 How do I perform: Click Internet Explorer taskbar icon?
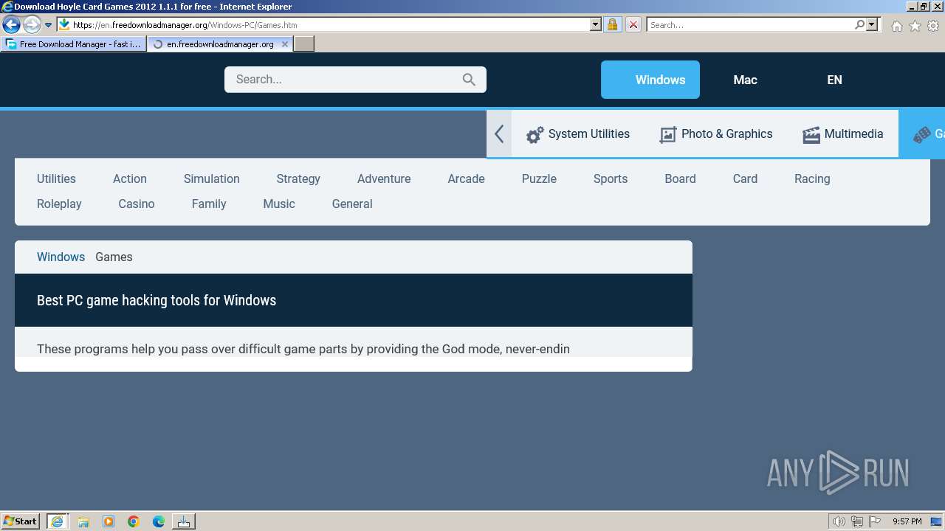58,521
